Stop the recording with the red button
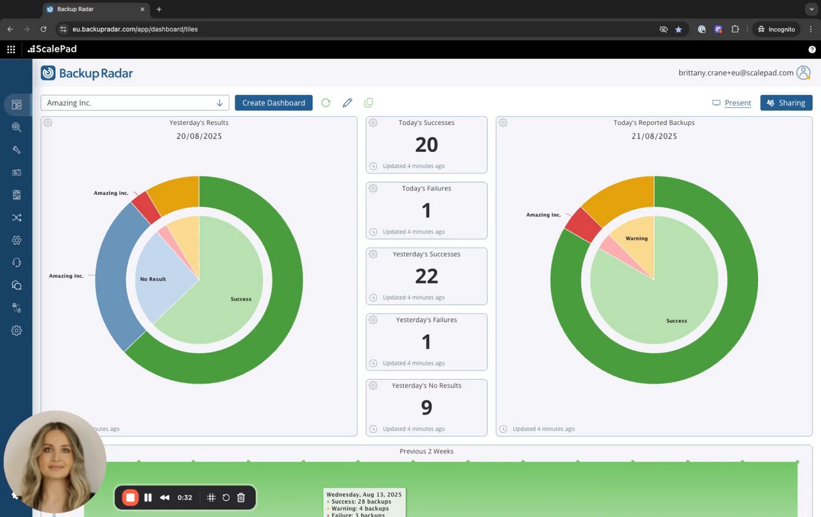The width and height of the screenshot is (821, 517). (130, 497)
